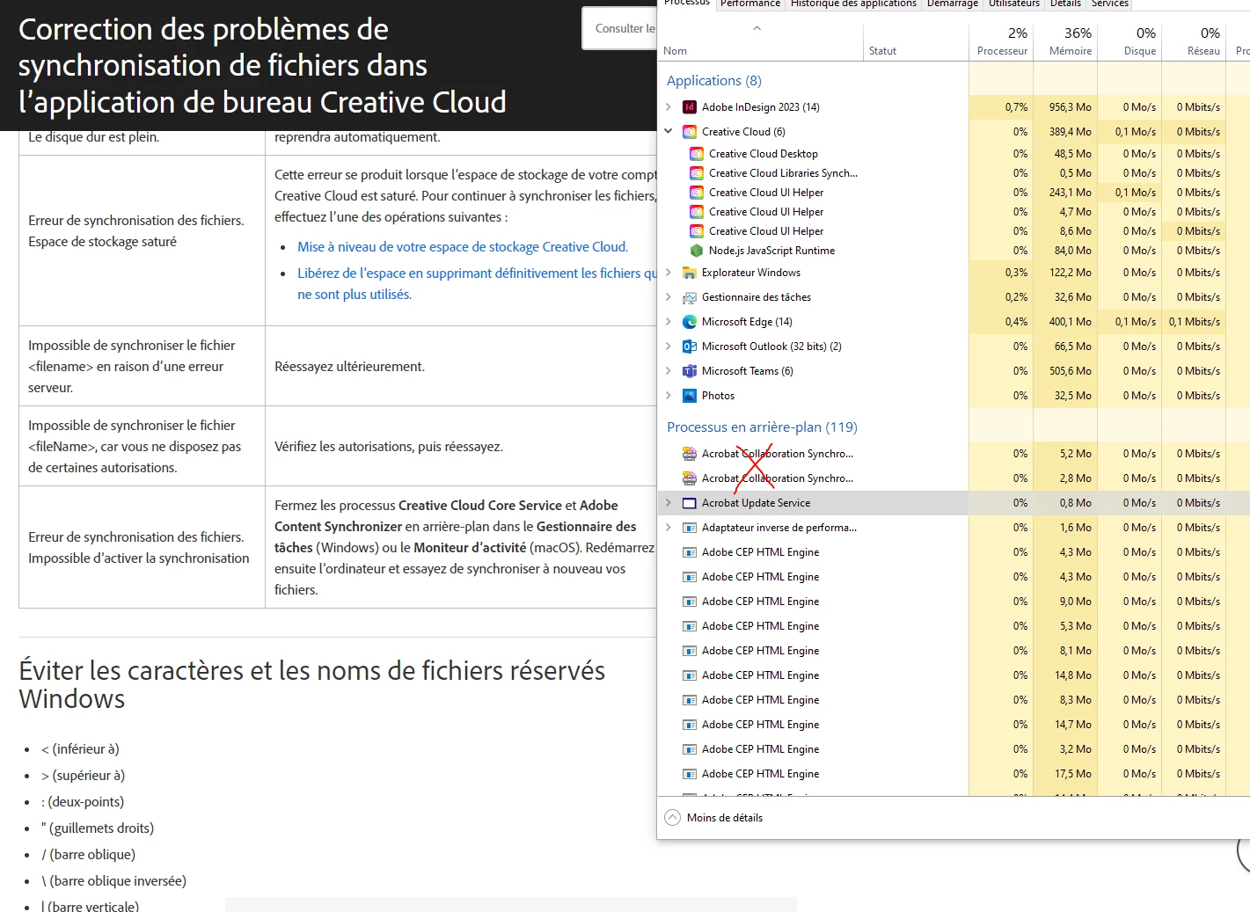Click the 956,3 Mo memory value
1250x912 pixels.
(1070, 107)
